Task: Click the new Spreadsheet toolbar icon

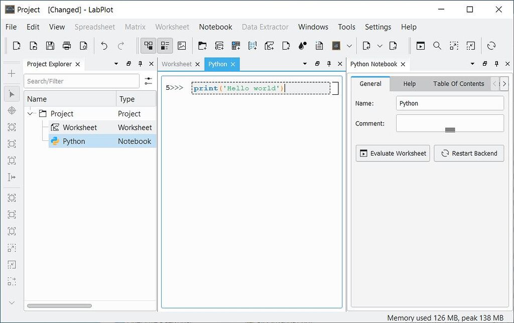Action: point(236,46)
